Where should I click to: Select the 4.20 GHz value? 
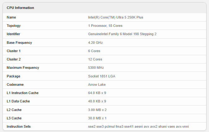tap(95, 43)
